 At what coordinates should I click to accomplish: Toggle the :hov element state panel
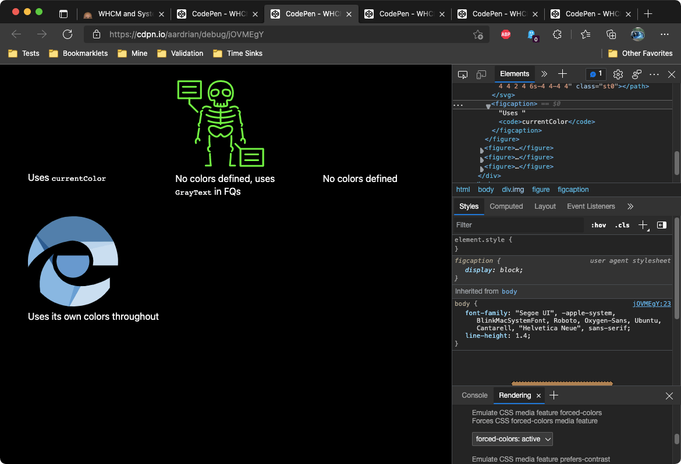click(598, 225)
